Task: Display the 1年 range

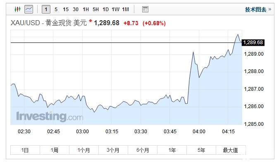Action: click(x=172, y=150)
